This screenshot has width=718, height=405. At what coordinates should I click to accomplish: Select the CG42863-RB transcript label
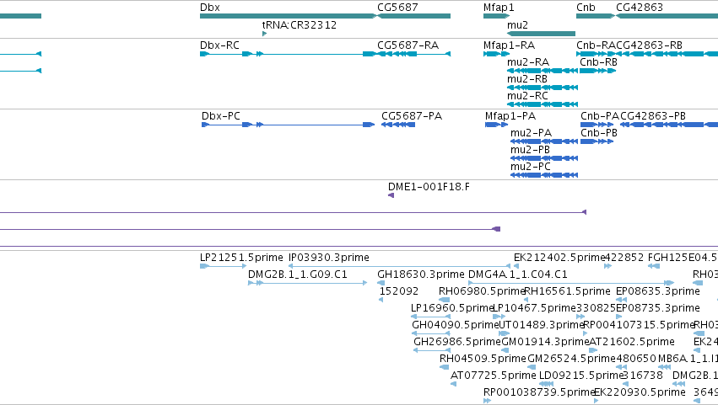tap(650, 45)
